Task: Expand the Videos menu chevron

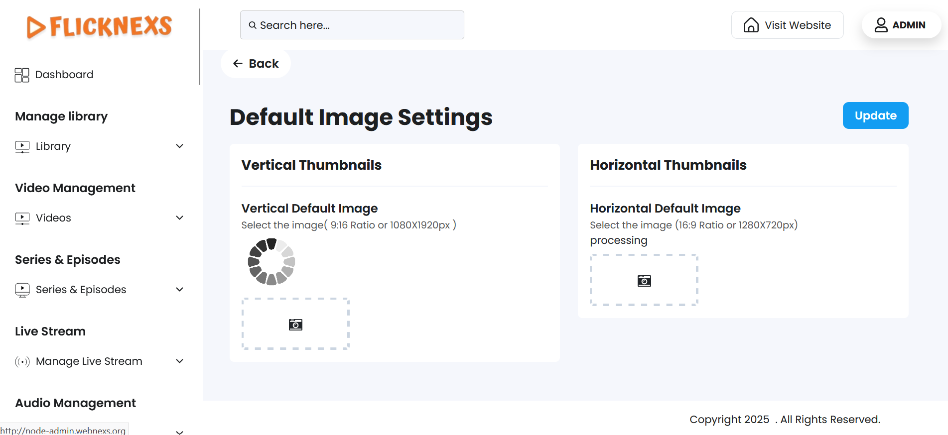Action: click(180, 217)
